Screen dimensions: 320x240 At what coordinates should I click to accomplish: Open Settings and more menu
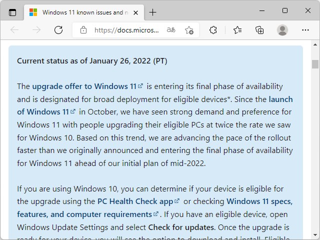pos(304,30)
